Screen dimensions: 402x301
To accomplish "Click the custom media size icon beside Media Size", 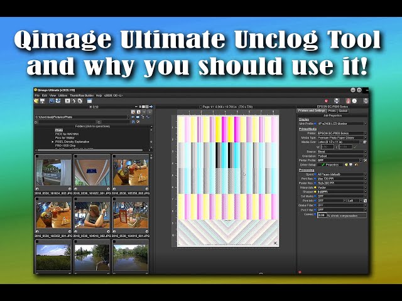I will pos(365,142).
